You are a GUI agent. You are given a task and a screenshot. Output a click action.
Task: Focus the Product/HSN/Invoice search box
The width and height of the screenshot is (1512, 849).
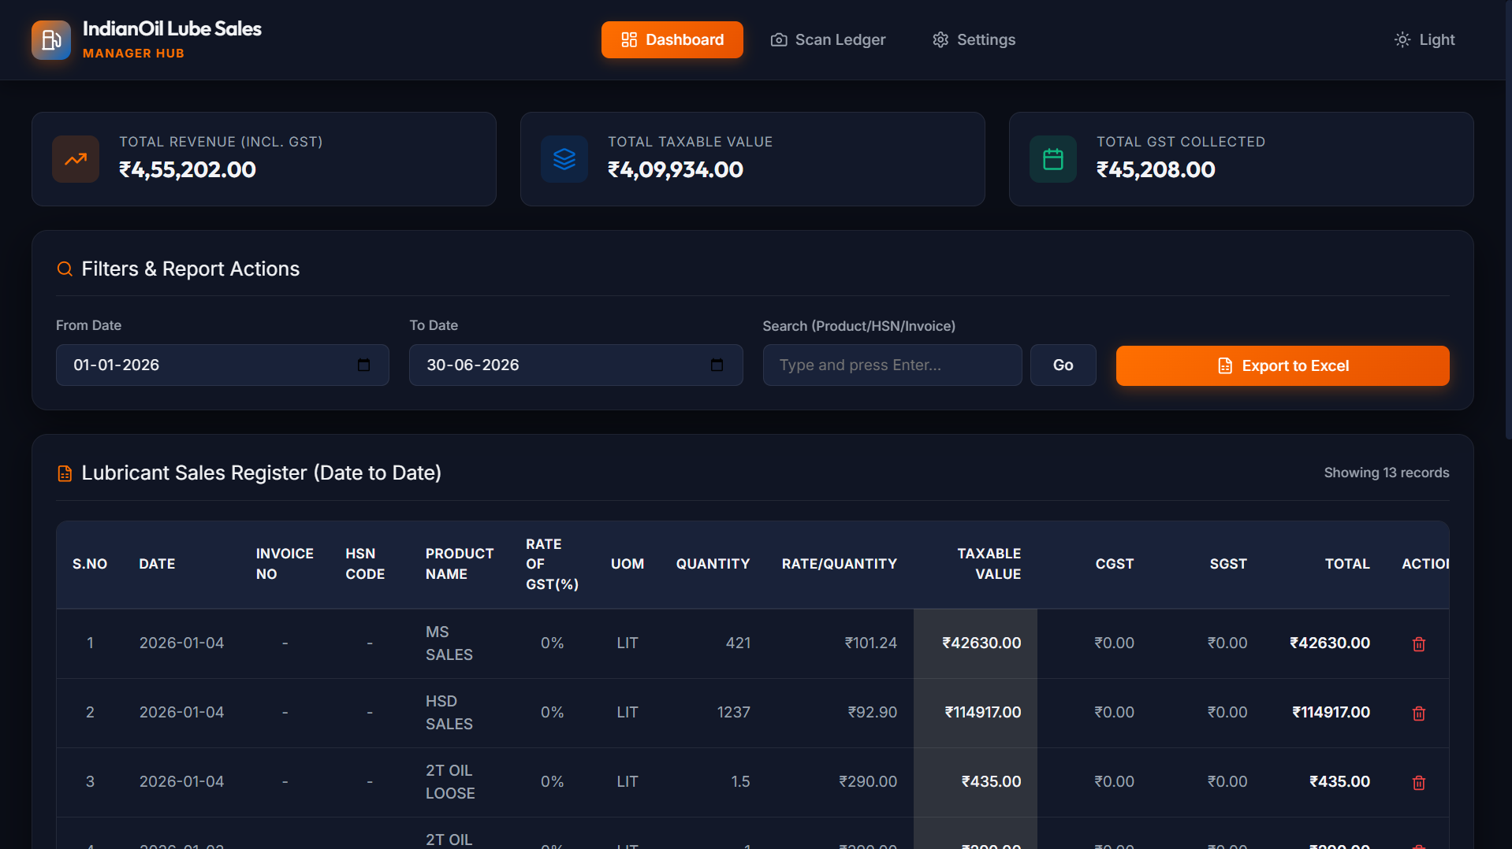click(892, 365)
